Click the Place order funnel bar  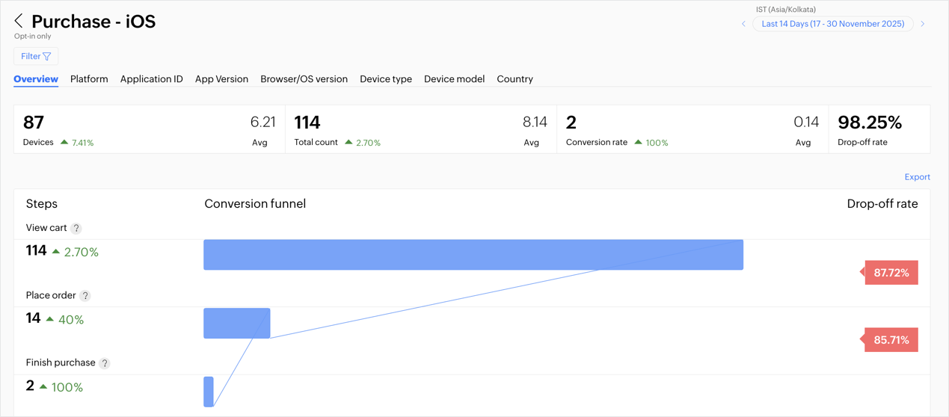click(x=236, y=323)
